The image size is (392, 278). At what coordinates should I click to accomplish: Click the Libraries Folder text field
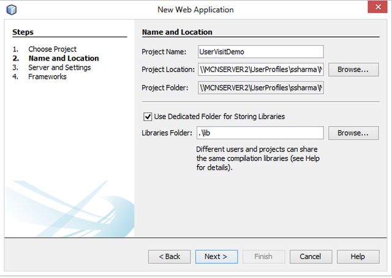[x=260, y=133]
